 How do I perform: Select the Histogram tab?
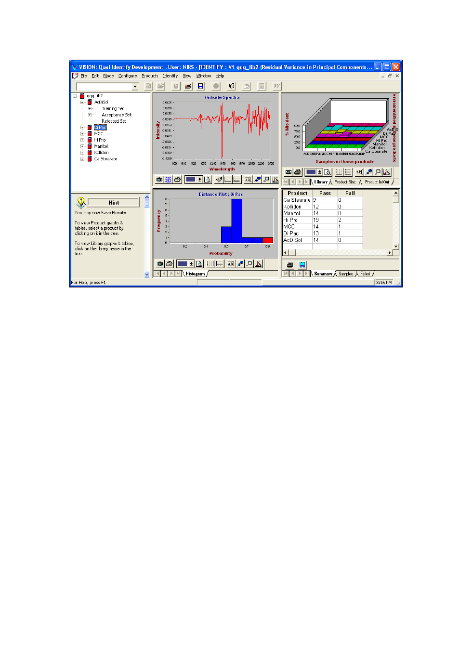(195, 274)
